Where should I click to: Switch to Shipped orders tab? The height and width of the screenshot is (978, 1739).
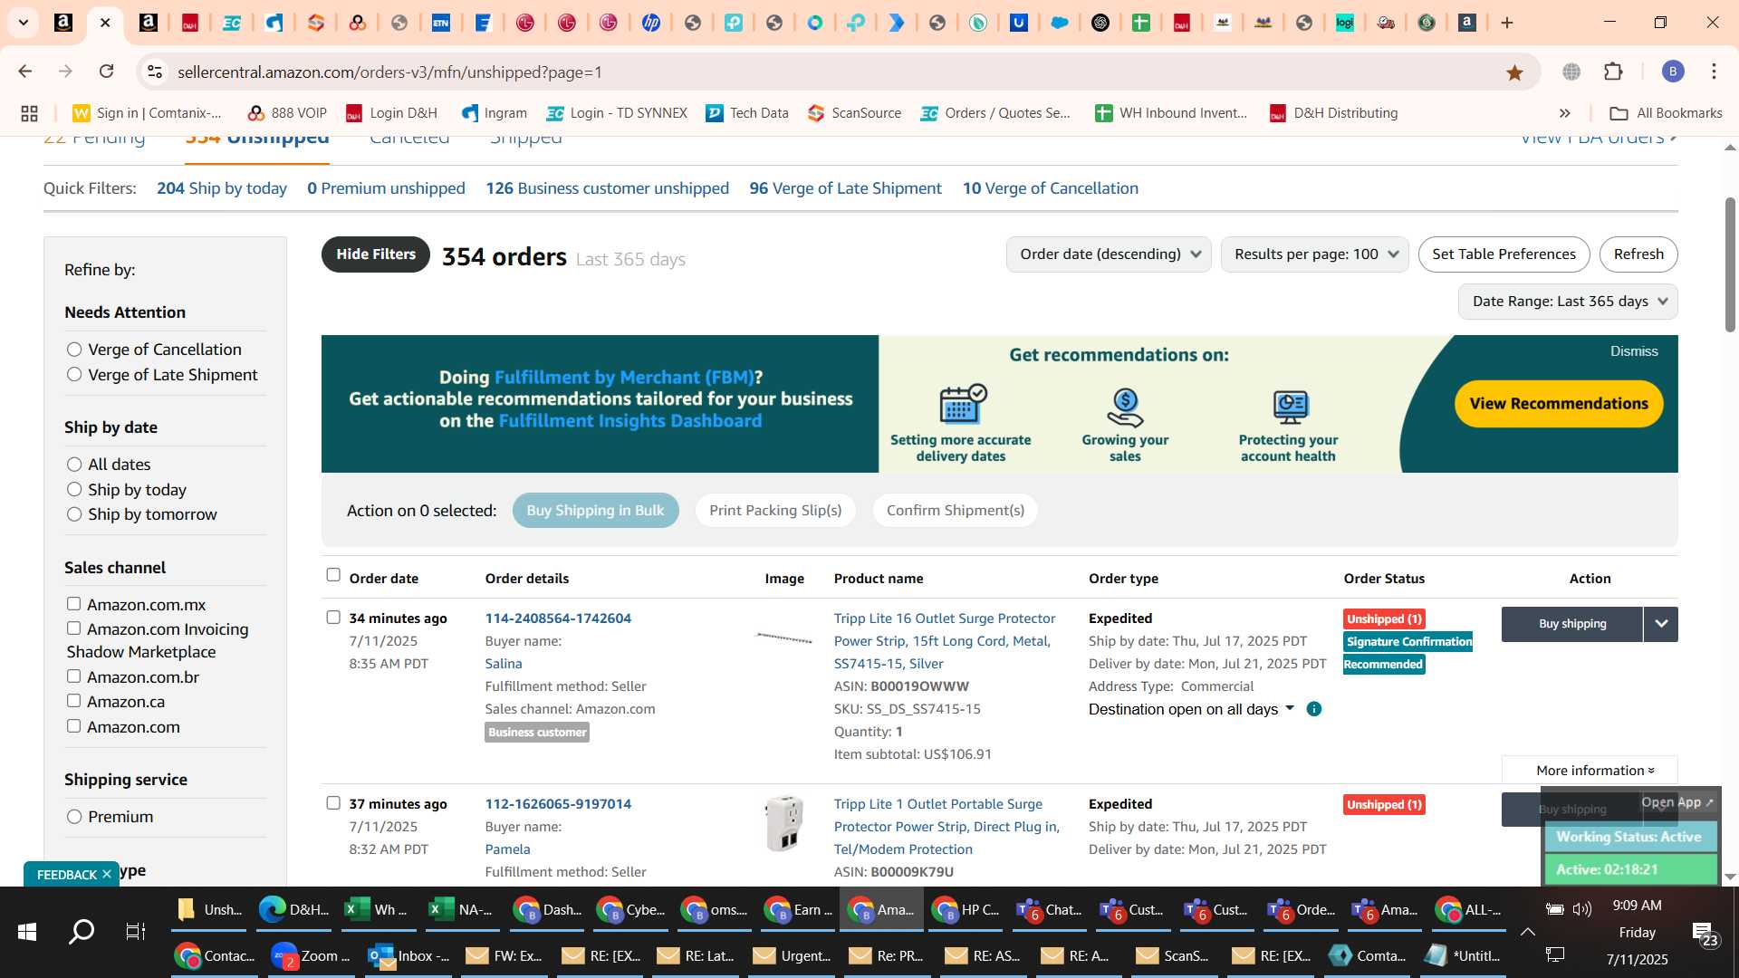[526, 139]
